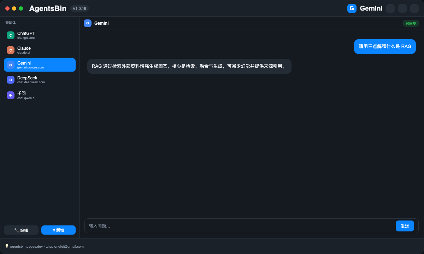
Task: Open the Claude agent via its orange icon
Action: tap(11, 50)
